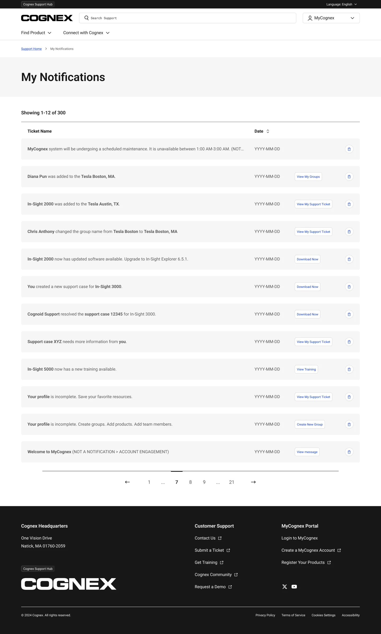Open Terms of Service in footer
381x634 pixels.
pos(293,615)
